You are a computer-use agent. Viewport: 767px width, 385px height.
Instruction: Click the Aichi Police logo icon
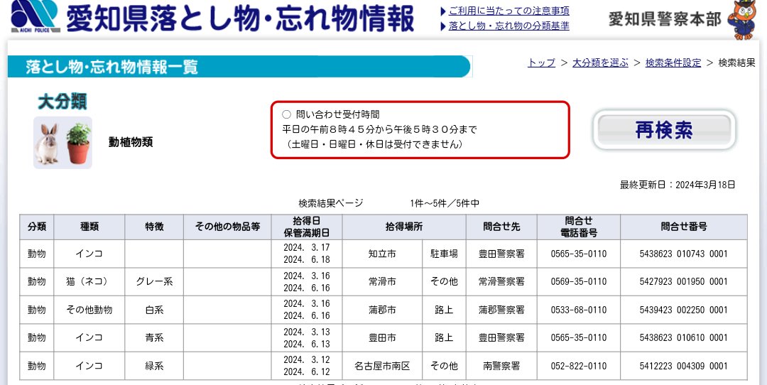(x=36, y=16)
